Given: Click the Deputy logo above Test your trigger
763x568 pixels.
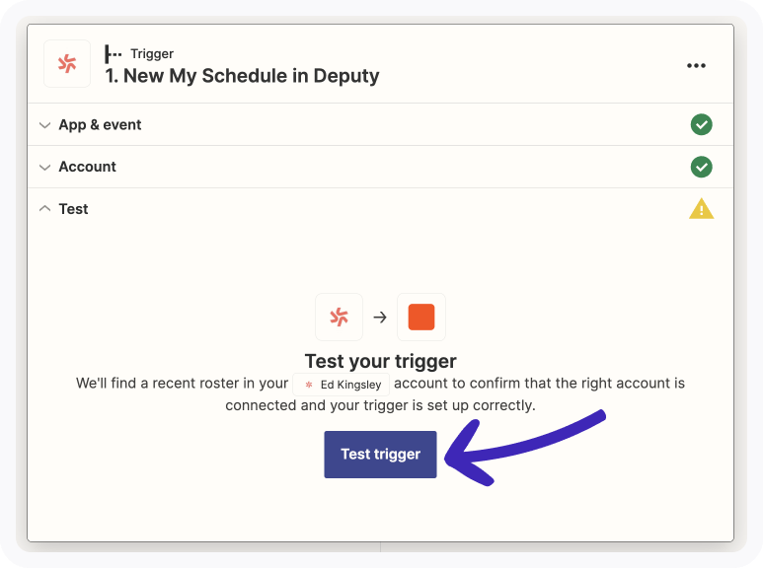Looking at the screenshot, I should 340,318.
